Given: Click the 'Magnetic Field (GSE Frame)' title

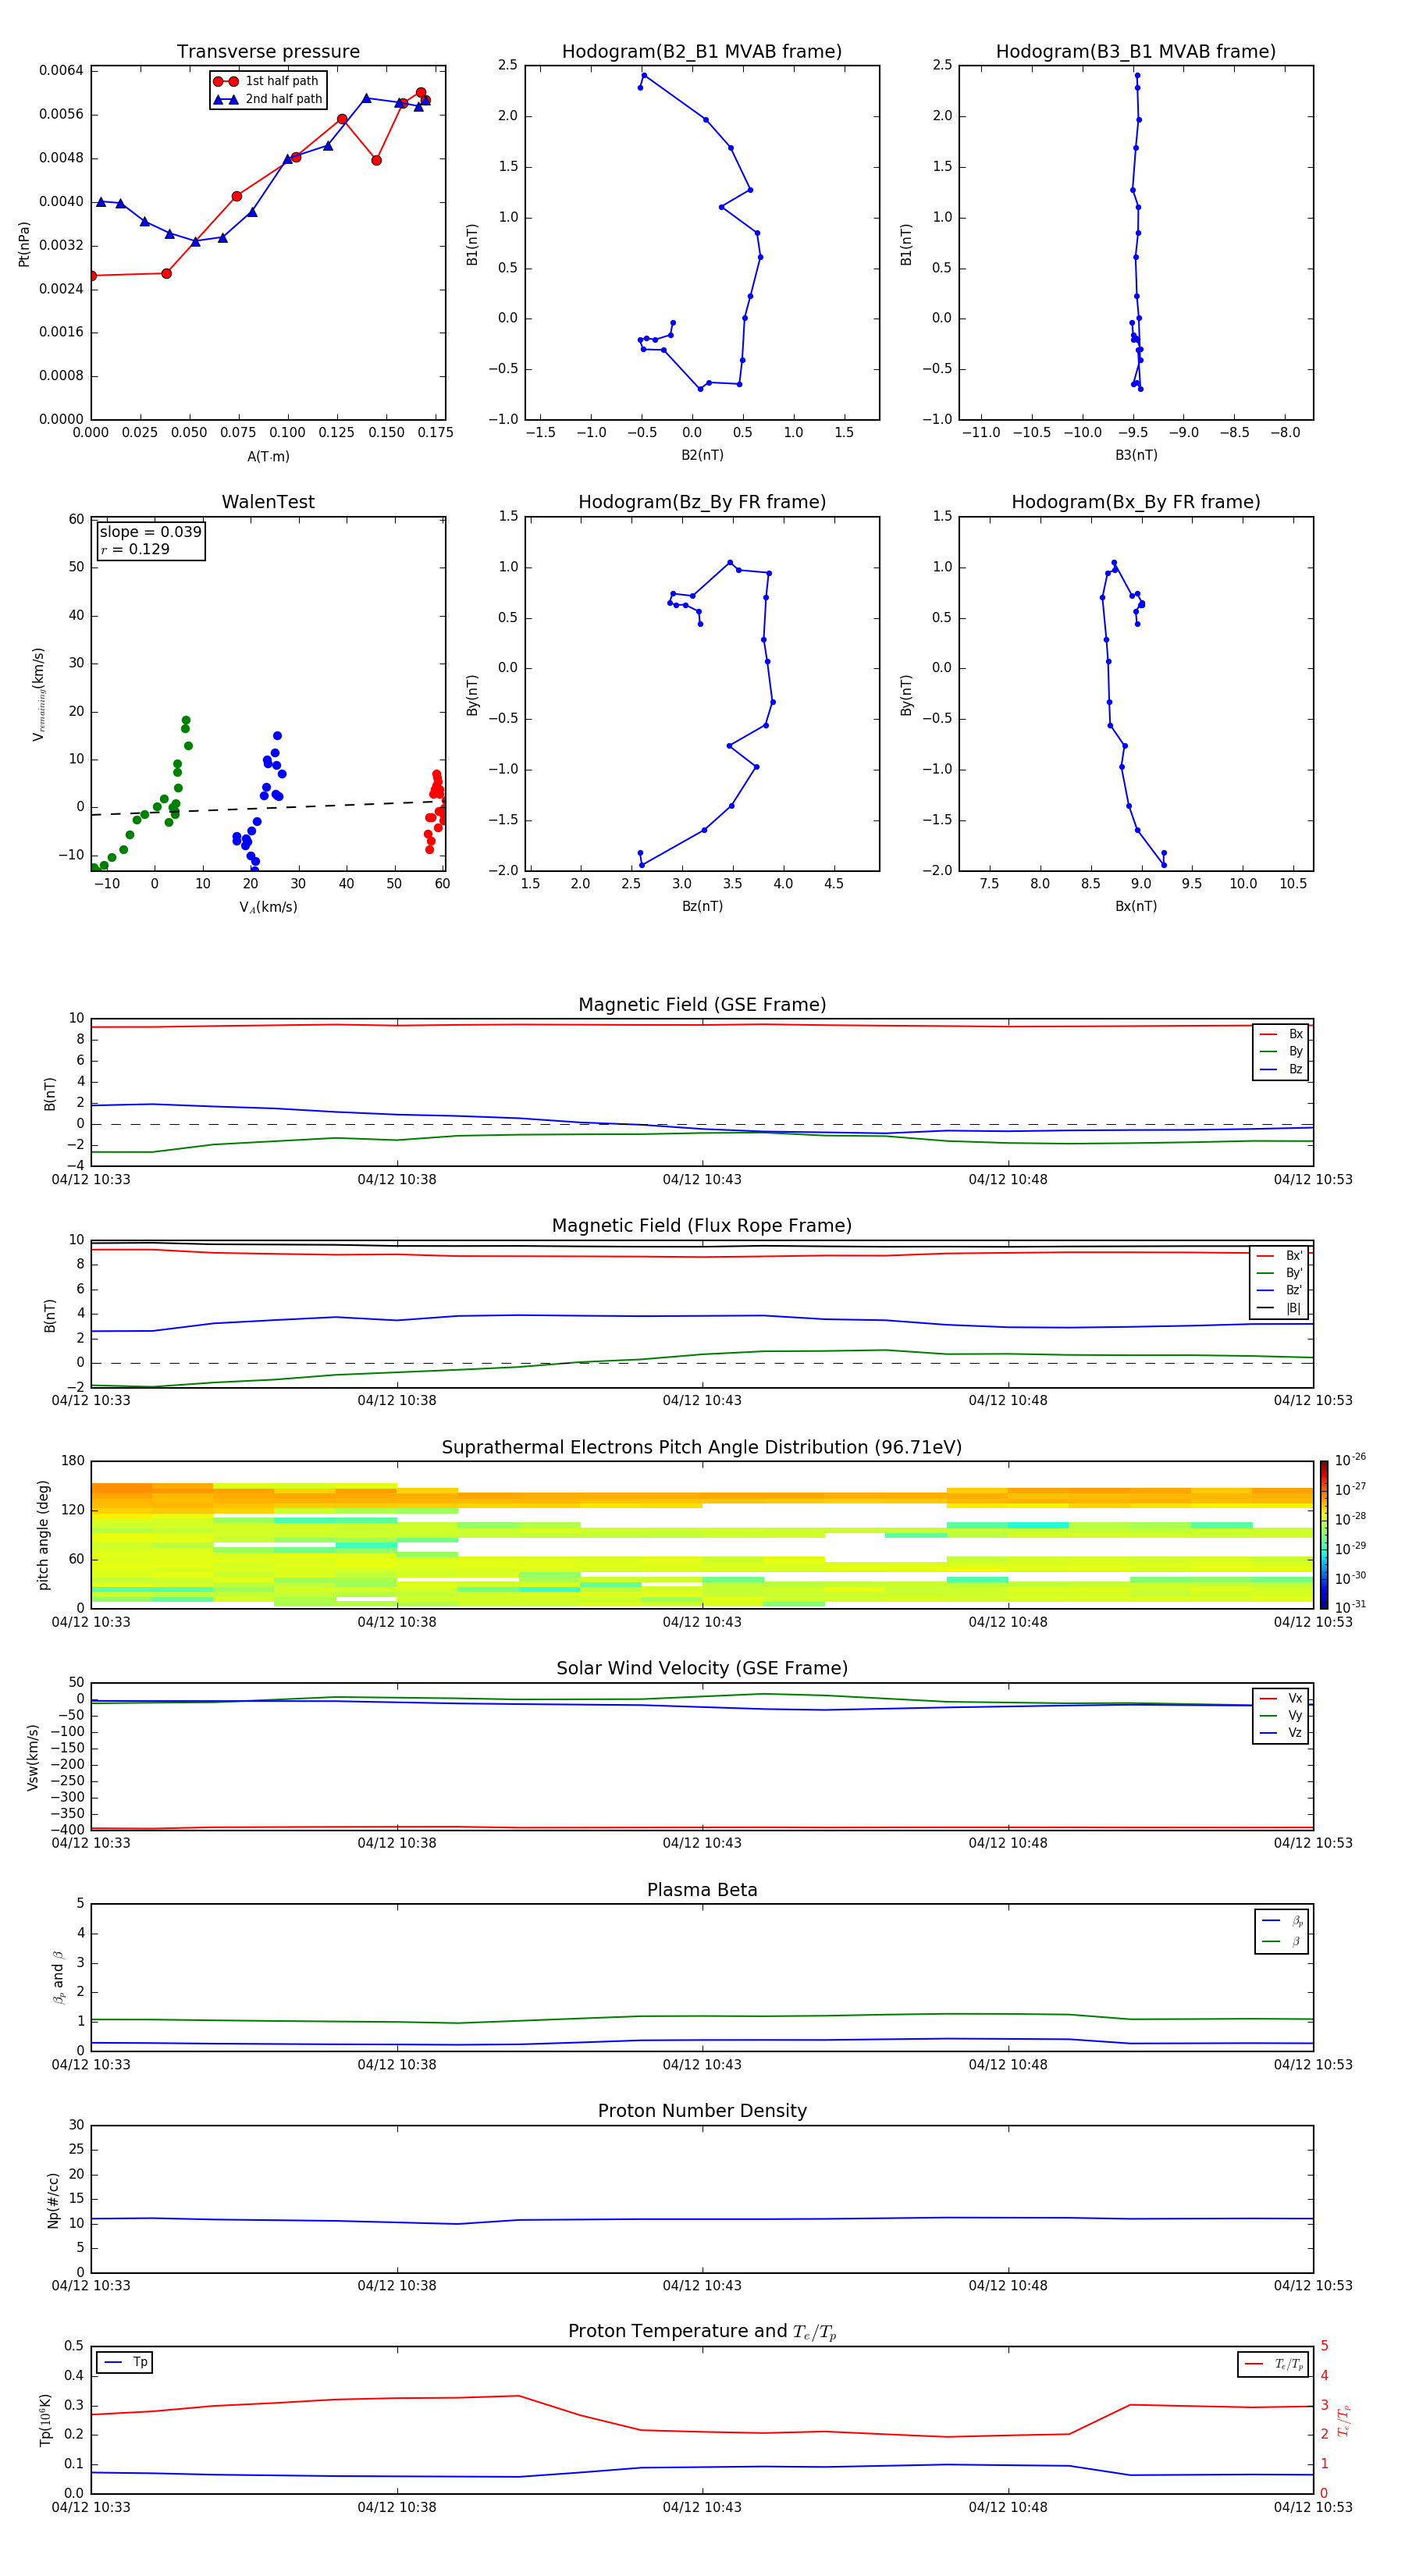Looking at the screenshot, I should pyautogui.click(x=702, y=1005).
